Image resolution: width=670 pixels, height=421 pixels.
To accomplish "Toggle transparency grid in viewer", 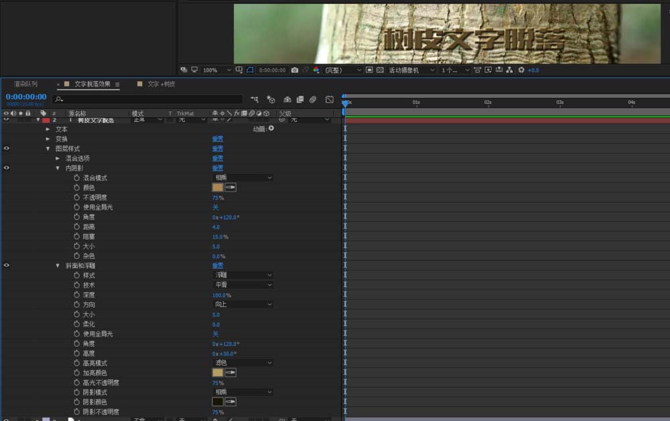I will pos(380,70).
